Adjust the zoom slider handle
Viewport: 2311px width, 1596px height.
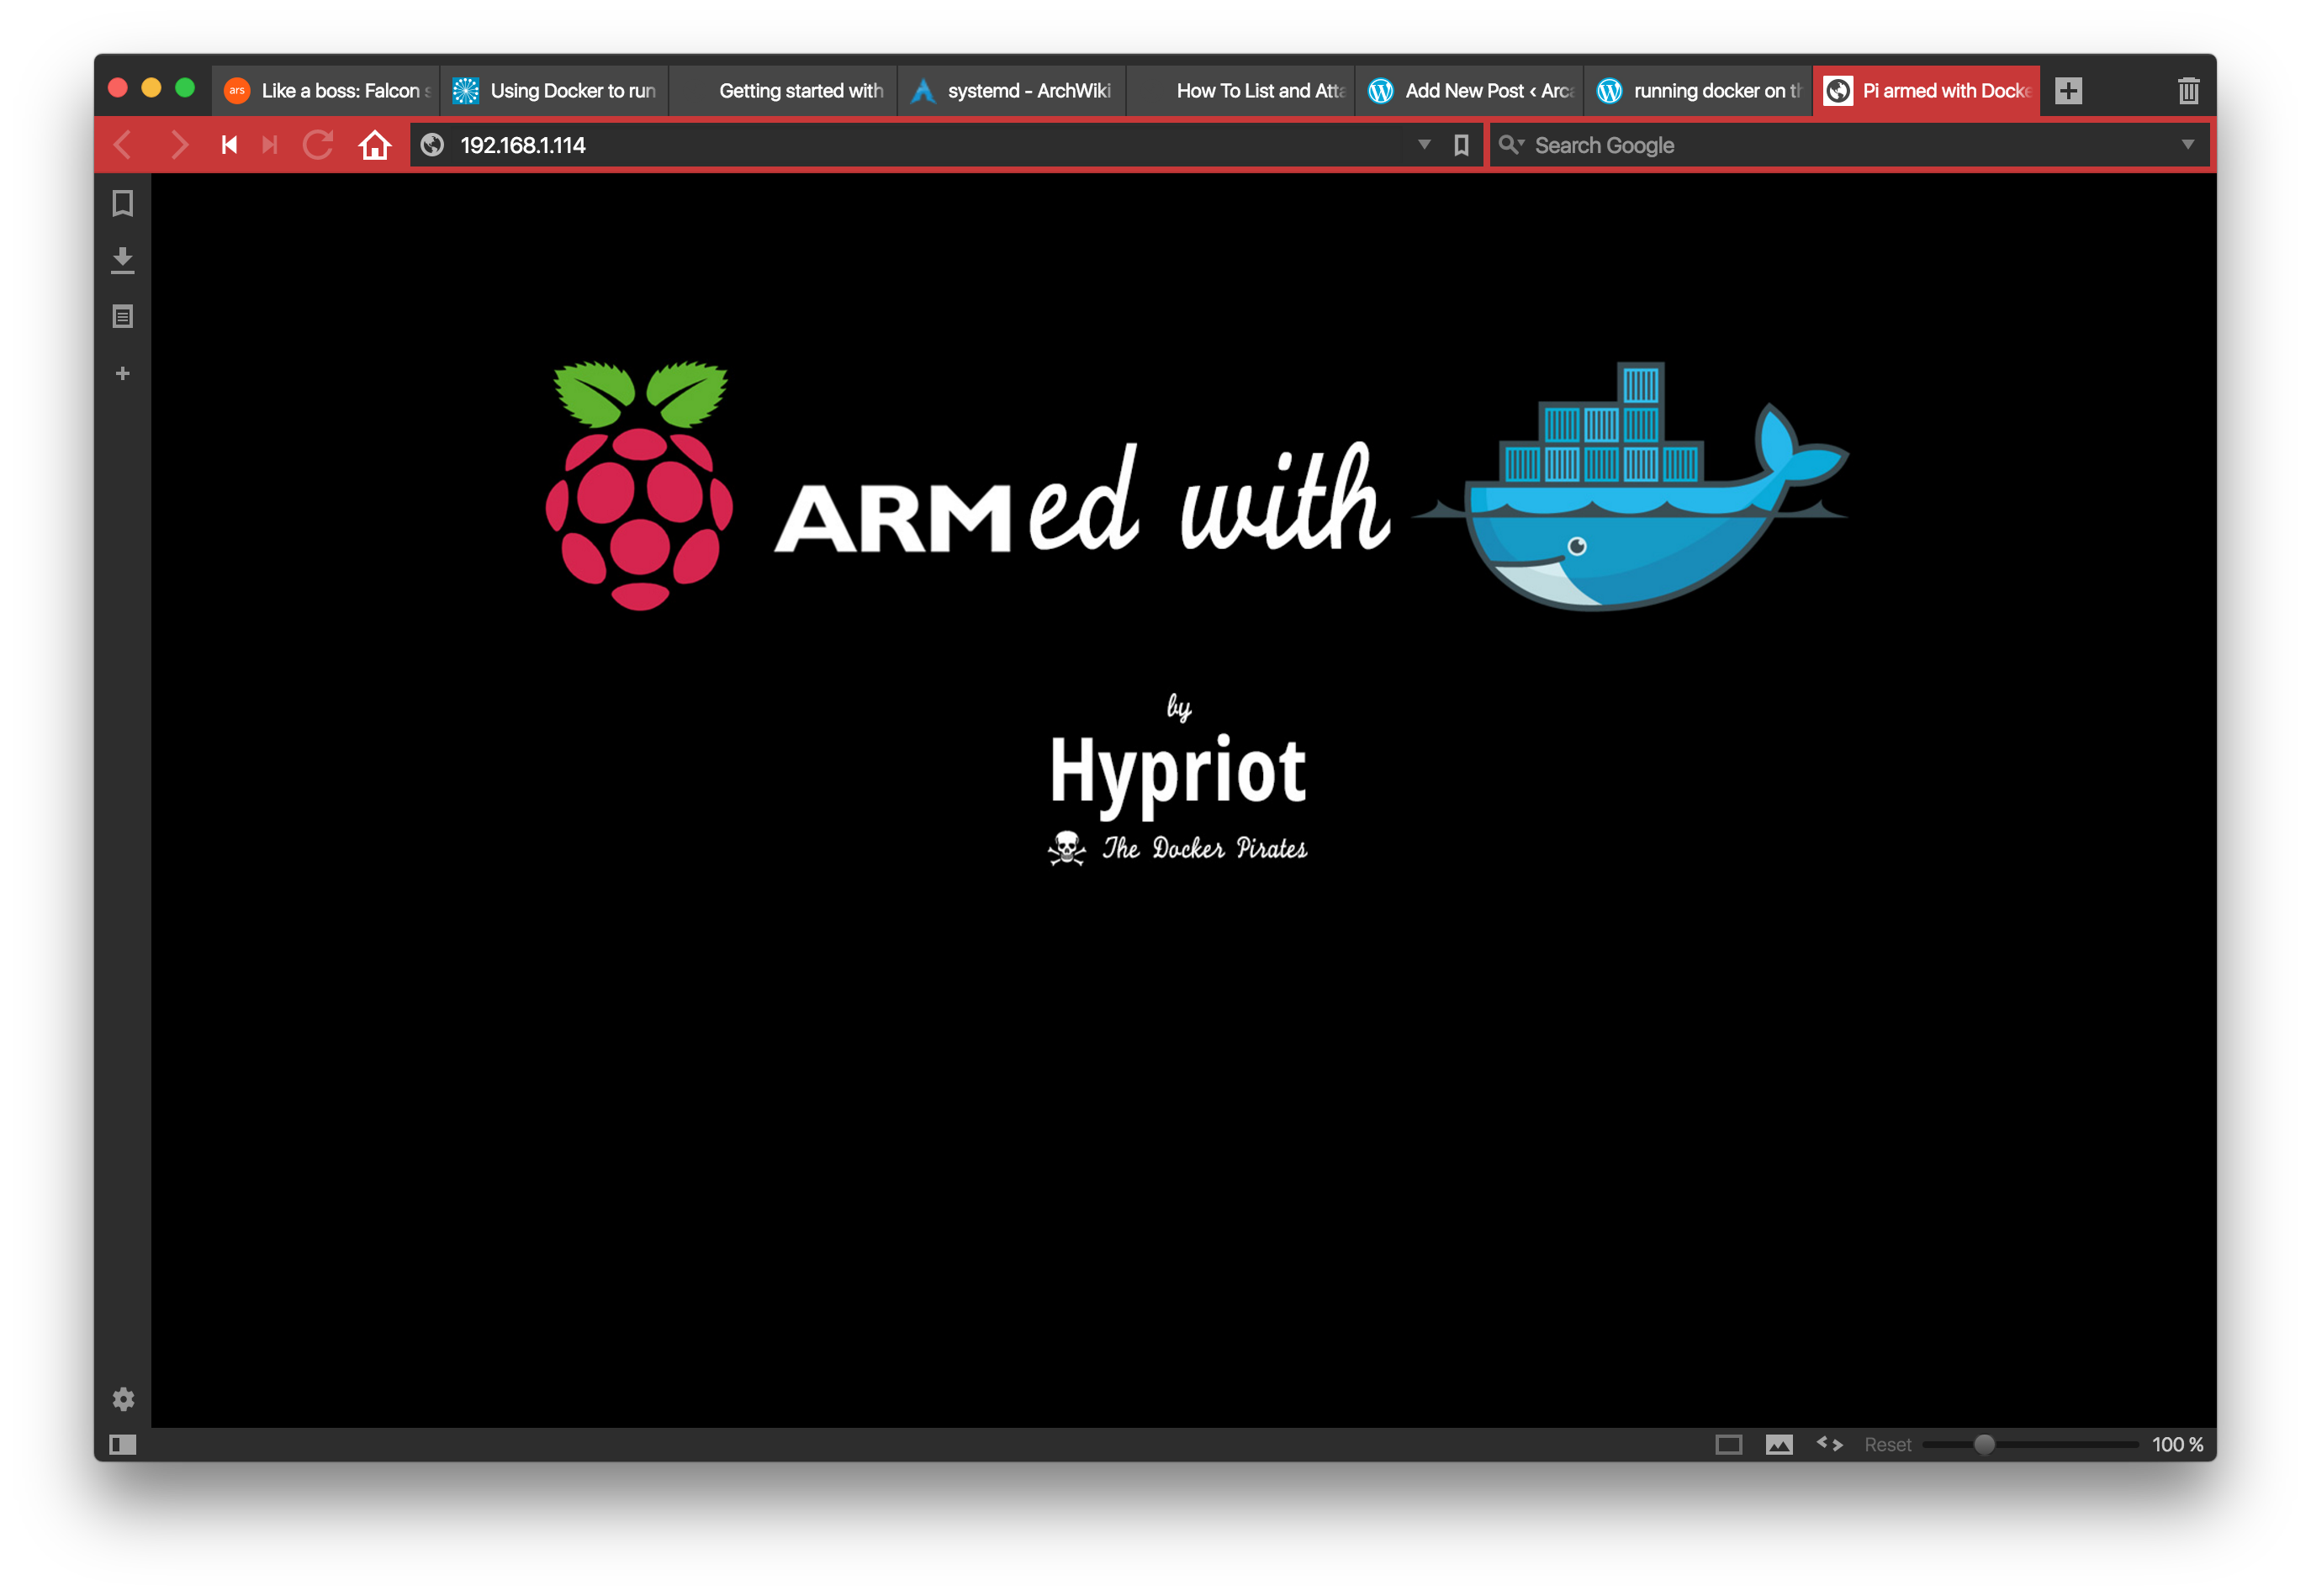point(1984,1444)
